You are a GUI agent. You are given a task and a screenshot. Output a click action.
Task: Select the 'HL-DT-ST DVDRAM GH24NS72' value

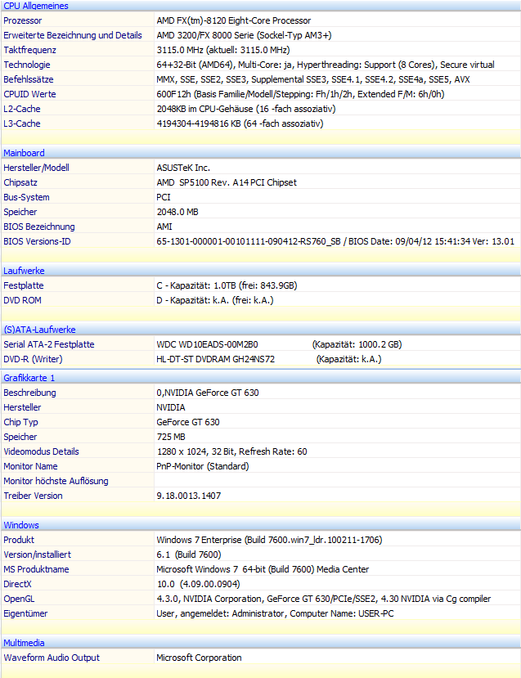click(216, 358)
